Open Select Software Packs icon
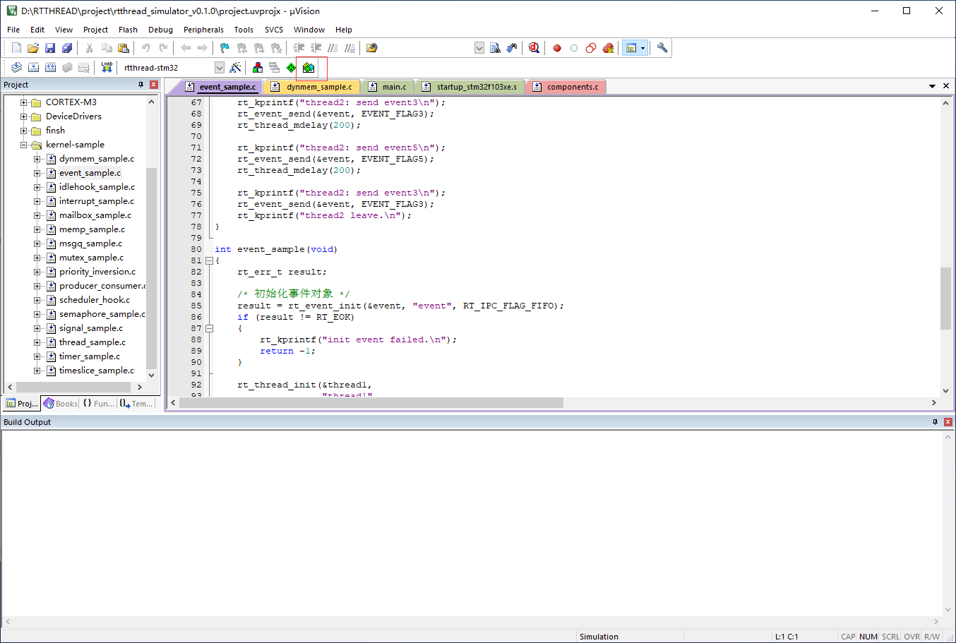 click(309, 68)
